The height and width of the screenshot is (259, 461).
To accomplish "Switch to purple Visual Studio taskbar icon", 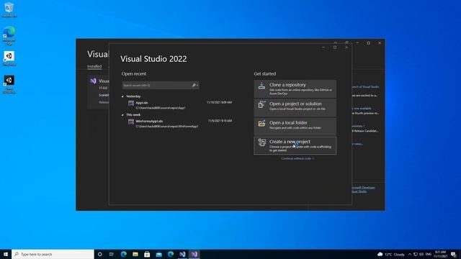I will click(194, 254).
